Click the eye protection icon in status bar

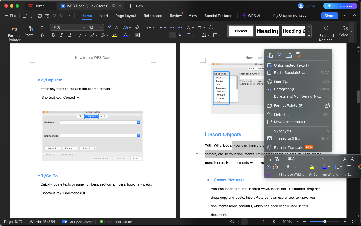(232, 222)
